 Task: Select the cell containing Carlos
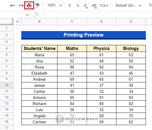tap(39, 91)
